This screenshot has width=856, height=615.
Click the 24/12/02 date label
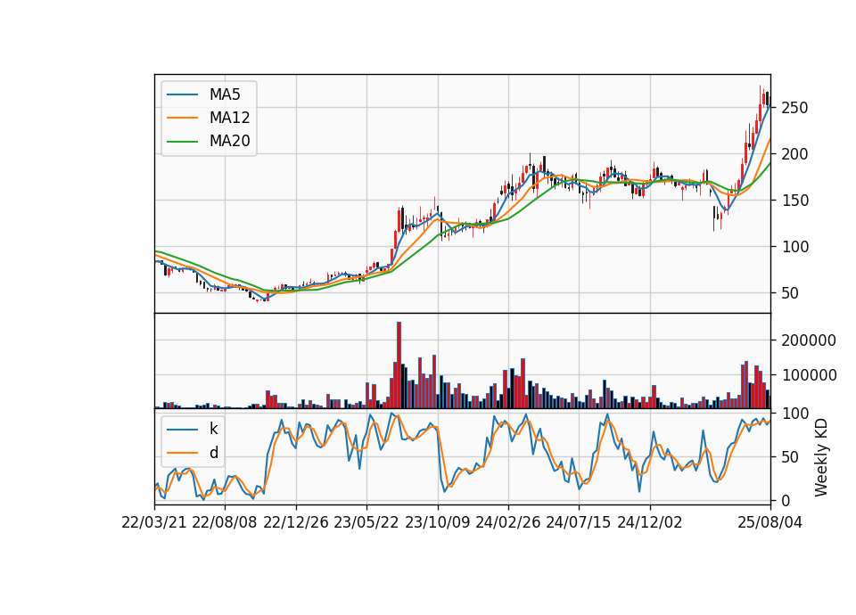click(x=650, y=522)
